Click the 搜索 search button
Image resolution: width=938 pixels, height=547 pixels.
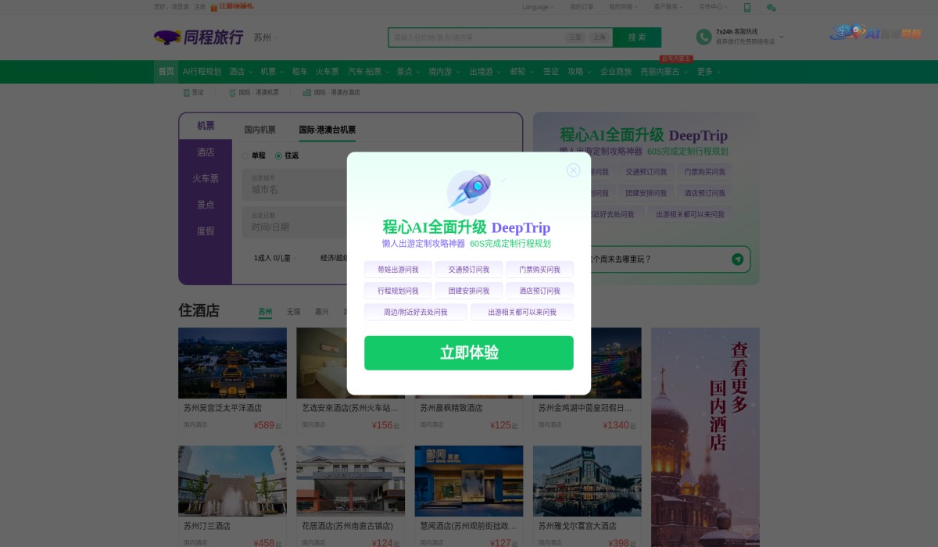(x=637, y=37)
